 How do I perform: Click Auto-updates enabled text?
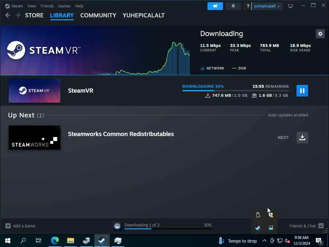288,115
